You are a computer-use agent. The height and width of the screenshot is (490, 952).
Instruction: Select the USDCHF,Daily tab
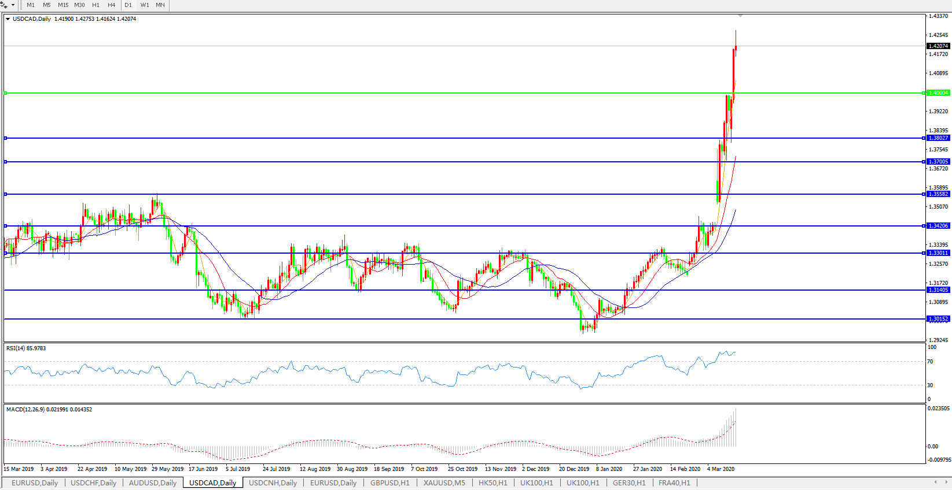[93, 483]
